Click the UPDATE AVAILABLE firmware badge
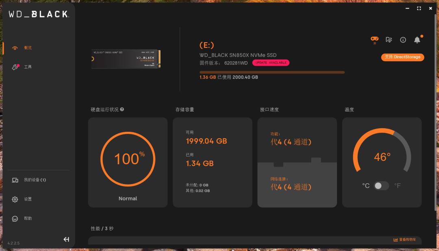The width and height of the screenshot is (439, 251). [x=271, y=63]
